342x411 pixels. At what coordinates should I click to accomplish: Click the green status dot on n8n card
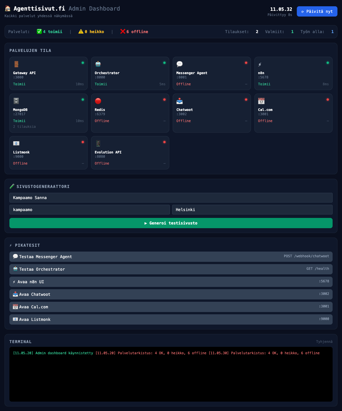pyautogui.click(x=328, y=63)
